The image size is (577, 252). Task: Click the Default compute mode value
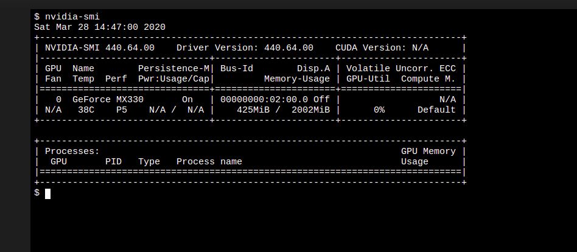click(x=436, y=110)
